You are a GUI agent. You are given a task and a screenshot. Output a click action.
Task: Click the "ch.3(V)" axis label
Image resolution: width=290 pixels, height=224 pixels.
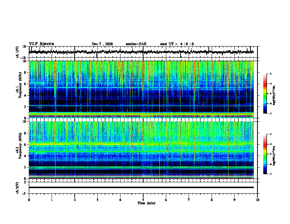tap(18, 188)
